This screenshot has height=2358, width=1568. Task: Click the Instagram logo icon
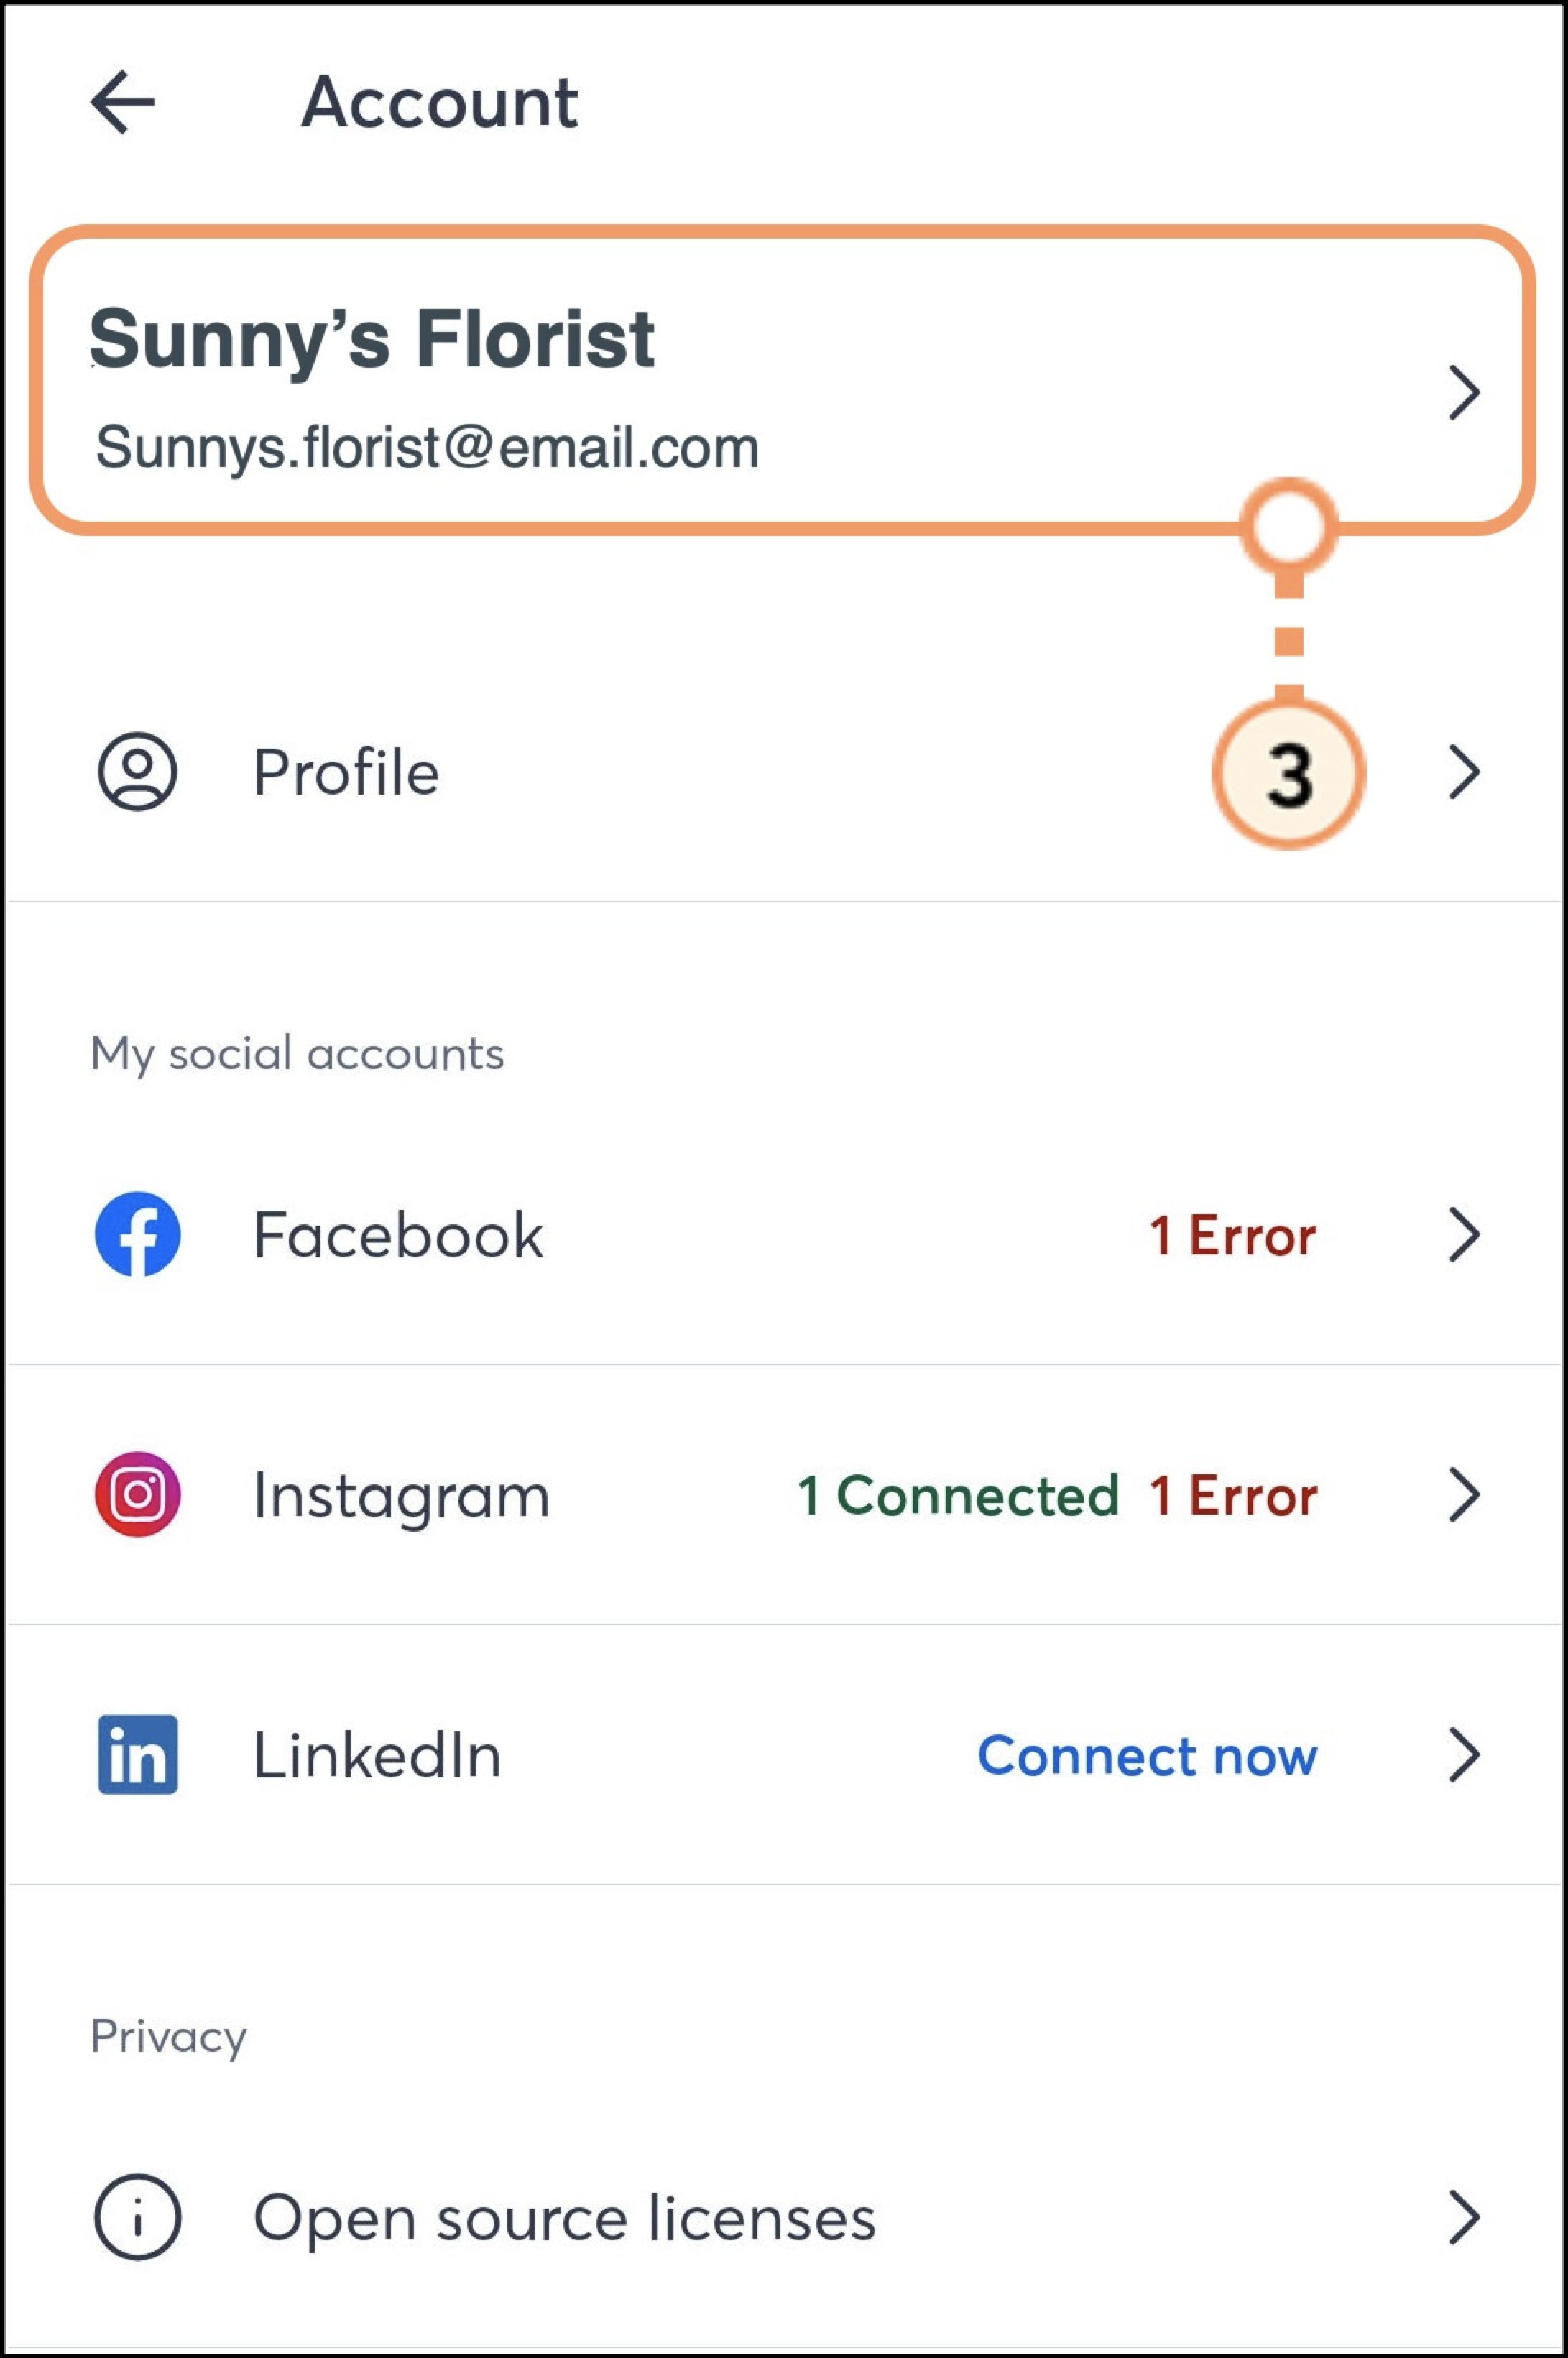pyautogui.click(x=138, y=1494)
